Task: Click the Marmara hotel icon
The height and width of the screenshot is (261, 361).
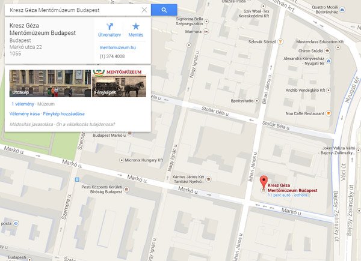Action: pos(206,31)
